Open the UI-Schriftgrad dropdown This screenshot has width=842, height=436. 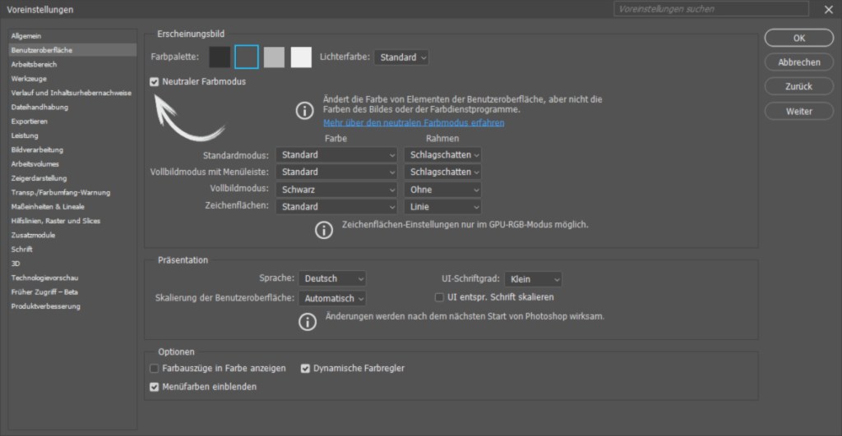pos(534,279)
